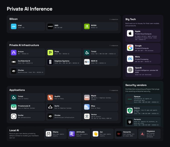Click the AMD logo icon
This screenshot has width=170, height=147.
pyautogui.click(x=50, y=26)
